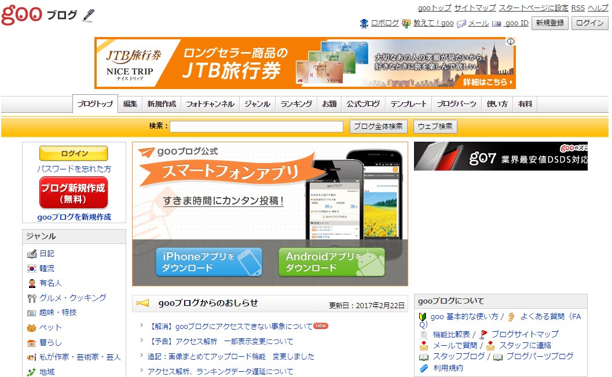Open the 編集 tab

click(x=130, y=104)
